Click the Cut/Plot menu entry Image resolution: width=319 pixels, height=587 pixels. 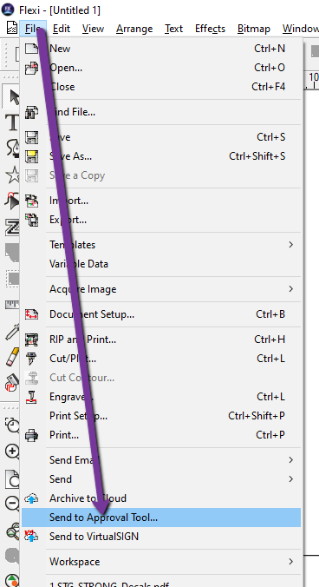pos(161,359)
